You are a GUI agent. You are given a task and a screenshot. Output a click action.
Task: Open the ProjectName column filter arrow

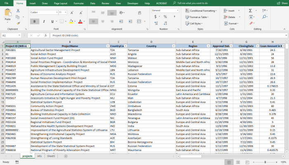coord(108,46)
